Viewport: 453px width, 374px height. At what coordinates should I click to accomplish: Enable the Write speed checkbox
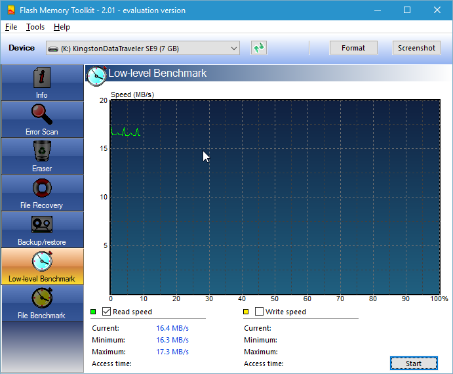[x=259, y=312]
